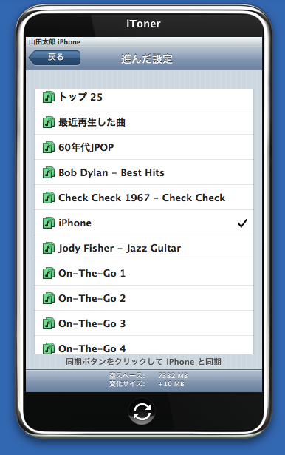Select the 60年代JPOP playlist row
The image size is (285, 455).
tap(144, 147)
